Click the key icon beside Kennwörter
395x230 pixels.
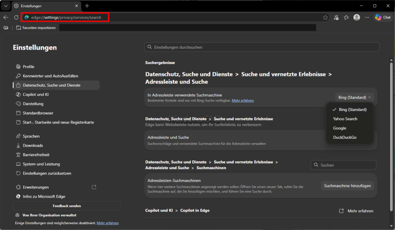[18, 76]
